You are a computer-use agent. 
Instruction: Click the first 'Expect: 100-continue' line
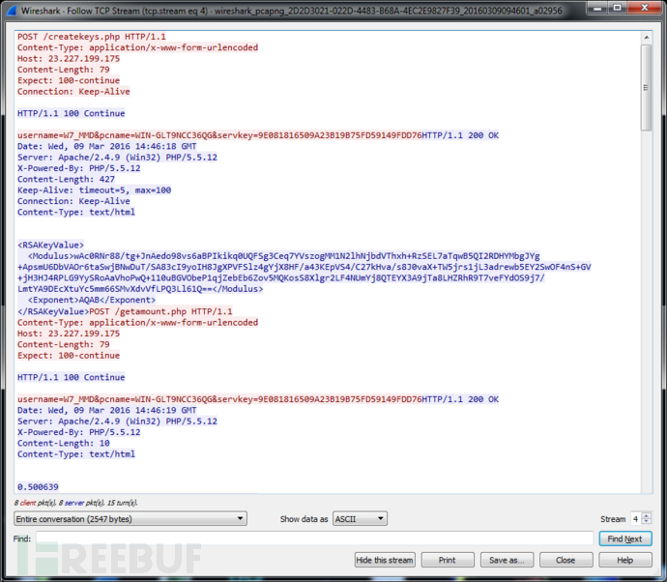(x=69, y=80)
